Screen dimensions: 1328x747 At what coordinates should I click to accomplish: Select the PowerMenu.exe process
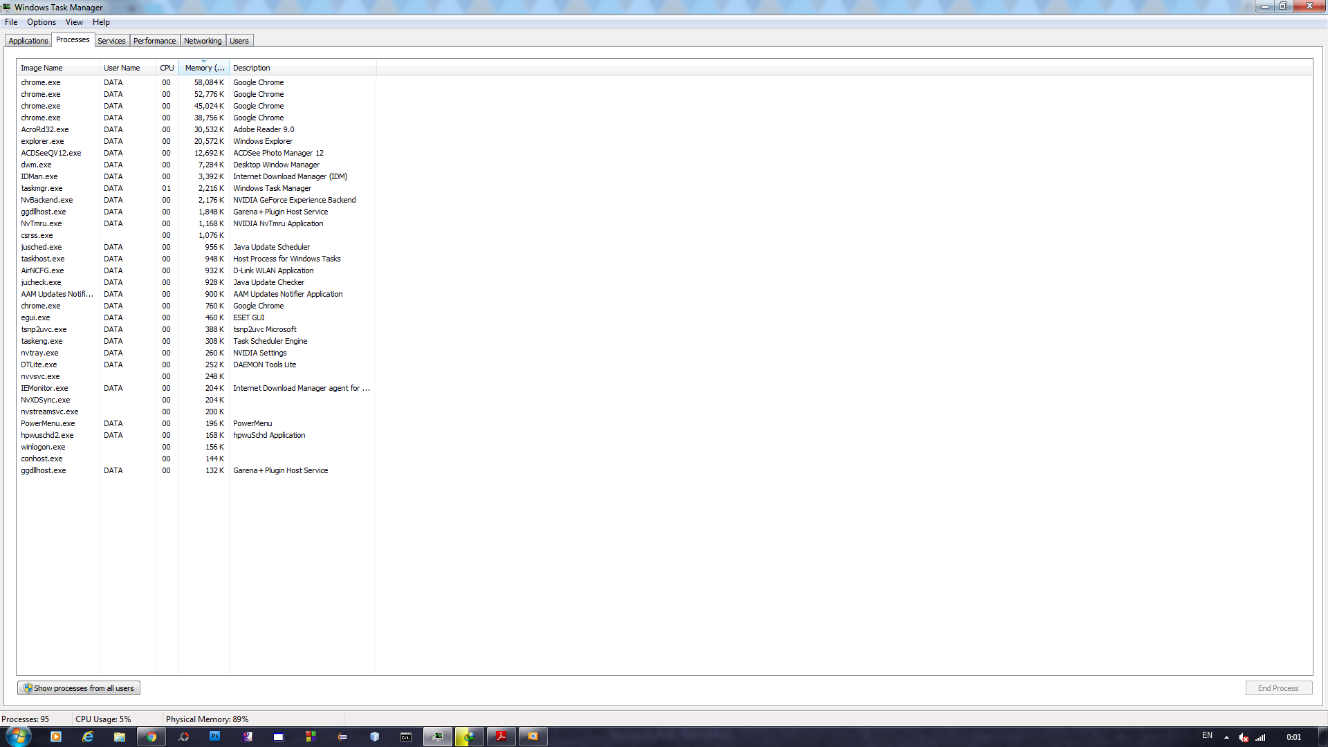(196, 423)
